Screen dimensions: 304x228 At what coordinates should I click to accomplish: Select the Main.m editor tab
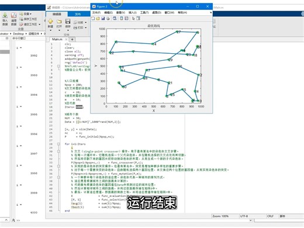(x=57, y=39)
